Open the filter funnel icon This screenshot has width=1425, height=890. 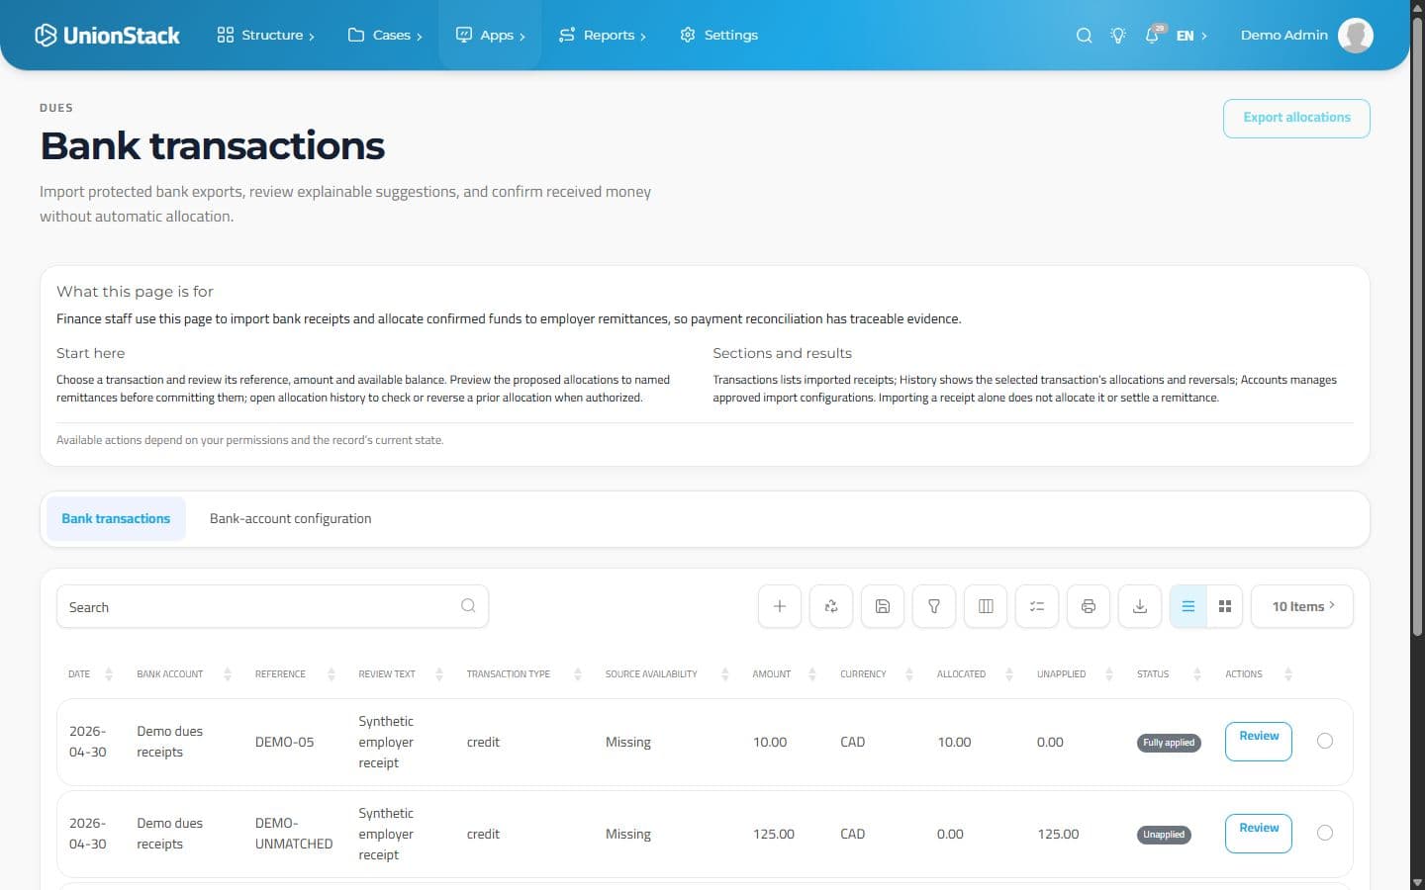point(934,606)
